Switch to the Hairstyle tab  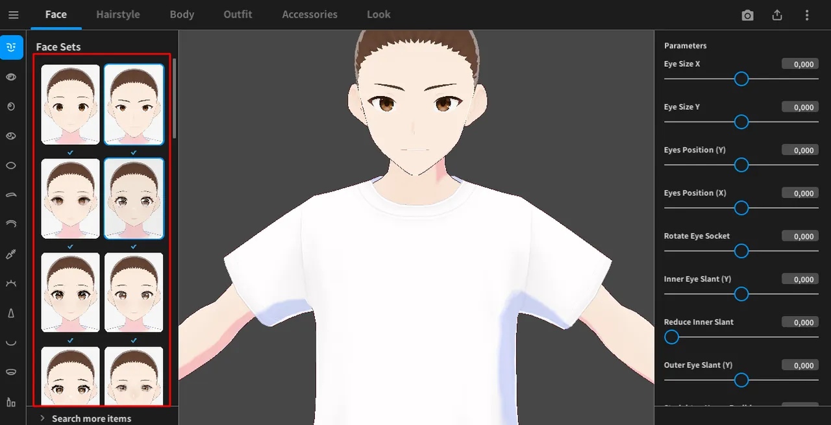pos(118,14)
